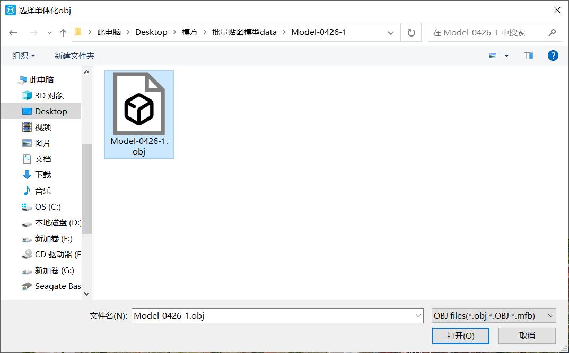Go forward using the right arrow
Image resolution: width=569 pixels, height=353 pixels.
point(33,33)
